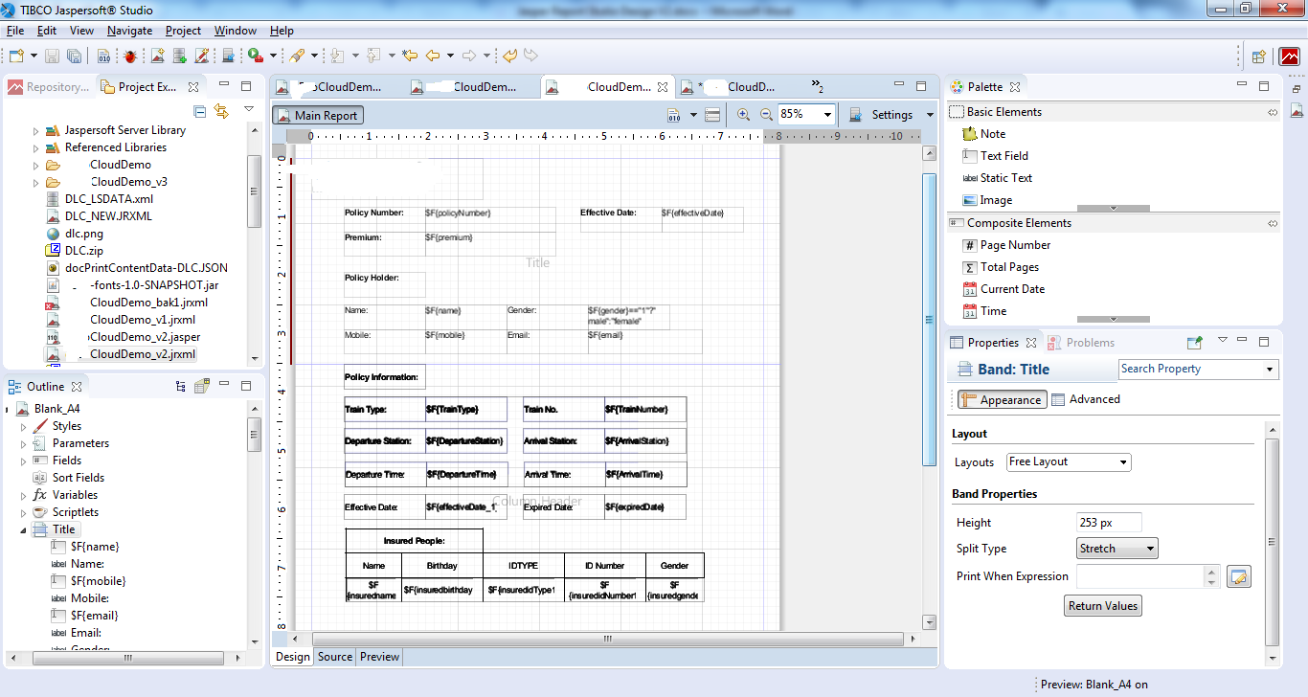The width and height of the screenshot is (1308, 697).
Task: Collapse the Title band in Outline
Action: (x=24, y=529)
